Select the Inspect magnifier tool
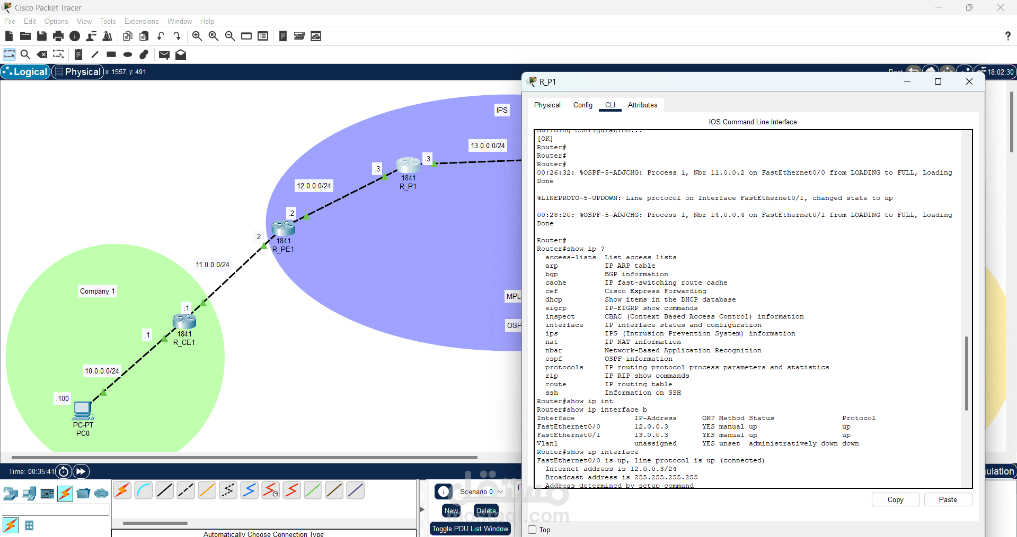The height and width of the screenshot is (537, 1017). [25, 54]
